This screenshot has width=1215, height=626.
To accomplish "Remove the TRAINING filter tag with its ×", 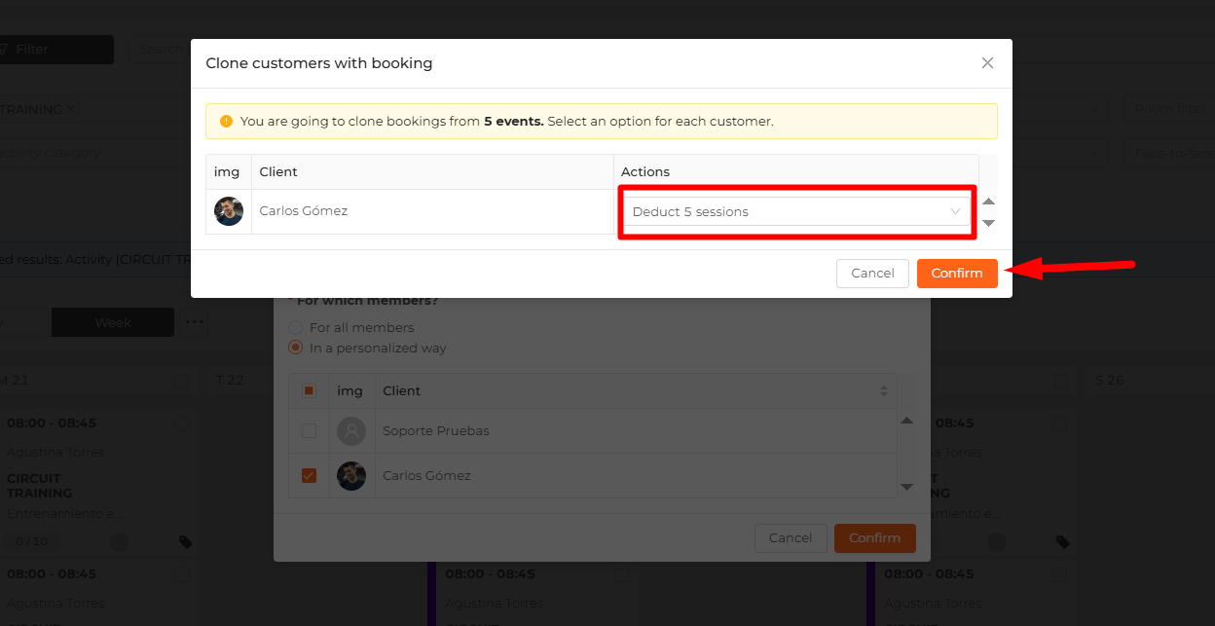I will (x=71, y=109).
